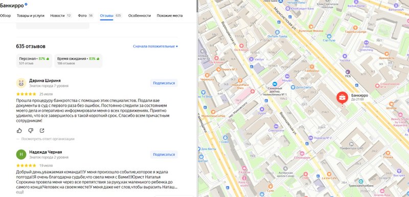Select the Пироги №1 marker

click(218, 69)
